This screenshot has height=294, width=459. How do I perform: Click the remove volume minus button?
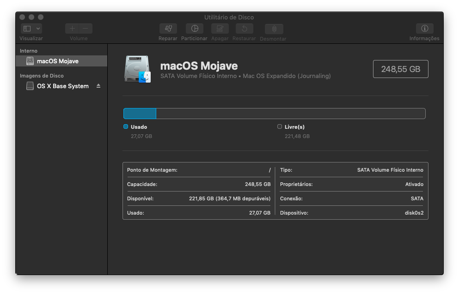(86, 29)
